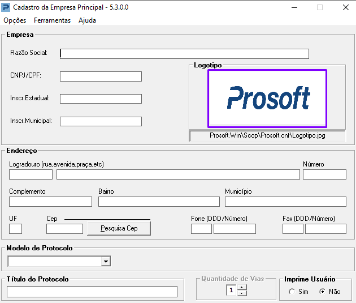This screenshot has width=356, height=303.
Task: Select Sim for Imprime Usuário
Action: pos(292,292)
